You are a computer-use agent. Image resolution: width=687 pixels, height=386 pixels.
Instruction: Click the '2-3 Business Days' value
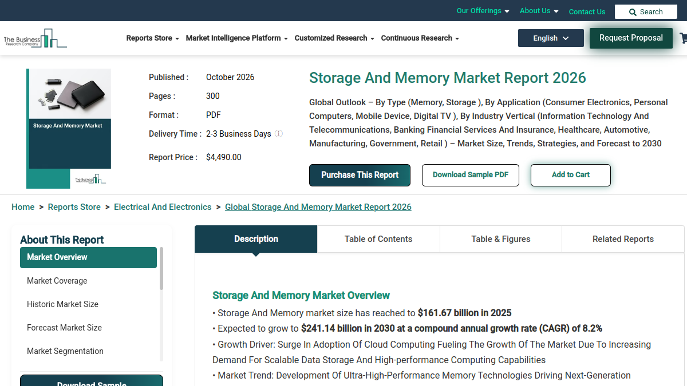[239, 134]
